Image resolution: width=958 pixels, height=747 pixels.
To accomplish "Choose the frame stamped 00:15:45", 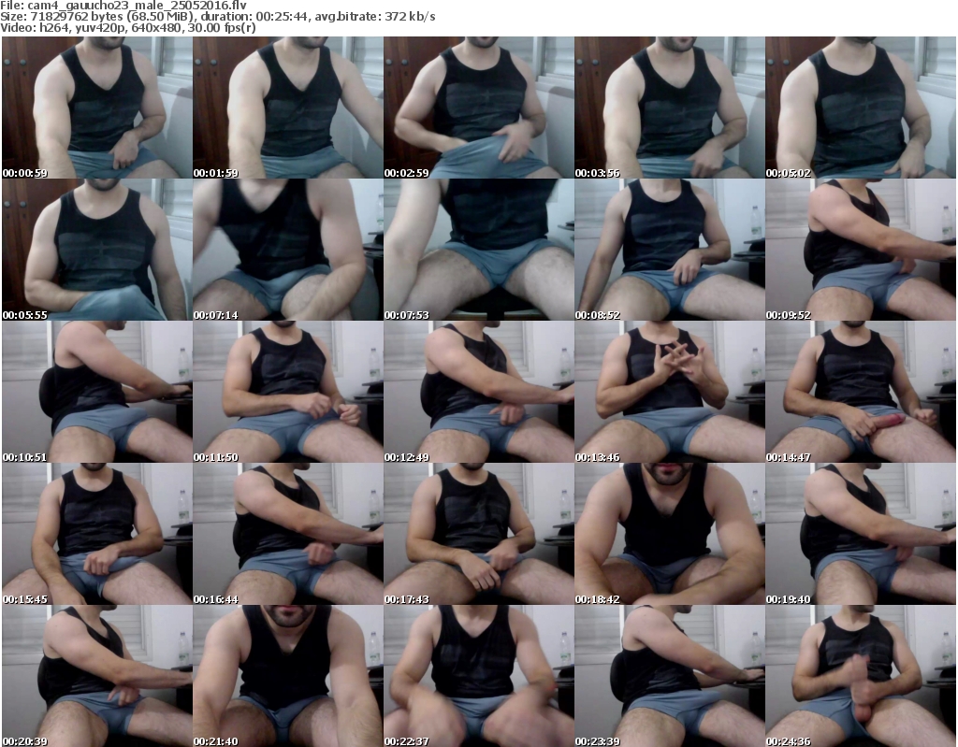I will click(x=97, y=534).
